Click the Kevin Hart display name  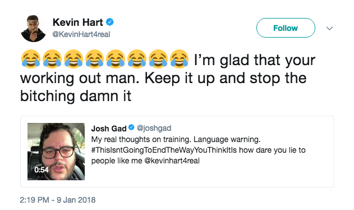point(77,22)
